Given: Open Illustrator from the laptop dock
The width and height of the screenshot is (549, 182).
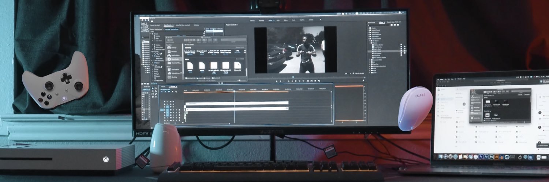Looking at the screenshot, I should pos(496,157).
